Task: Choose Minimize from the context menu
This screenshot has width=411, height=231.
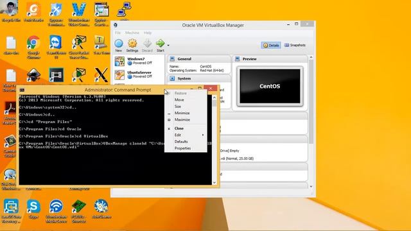Action: click(x=186, y=113)
